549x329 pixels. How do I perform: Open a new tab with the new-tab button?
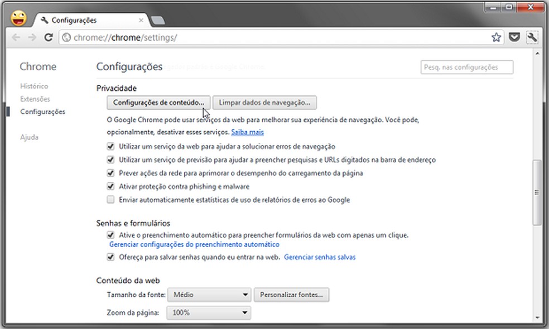pos(158,20)
